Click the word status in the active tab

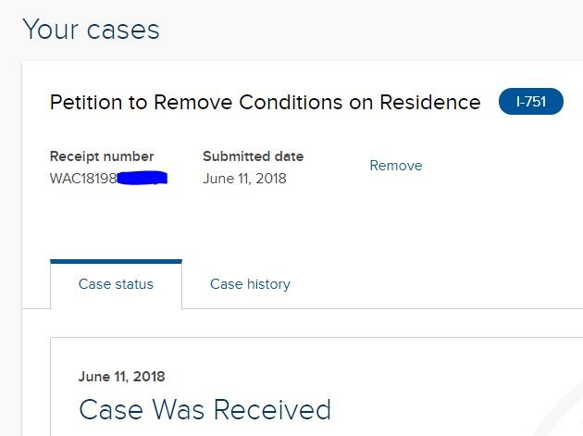coord(134,284)
